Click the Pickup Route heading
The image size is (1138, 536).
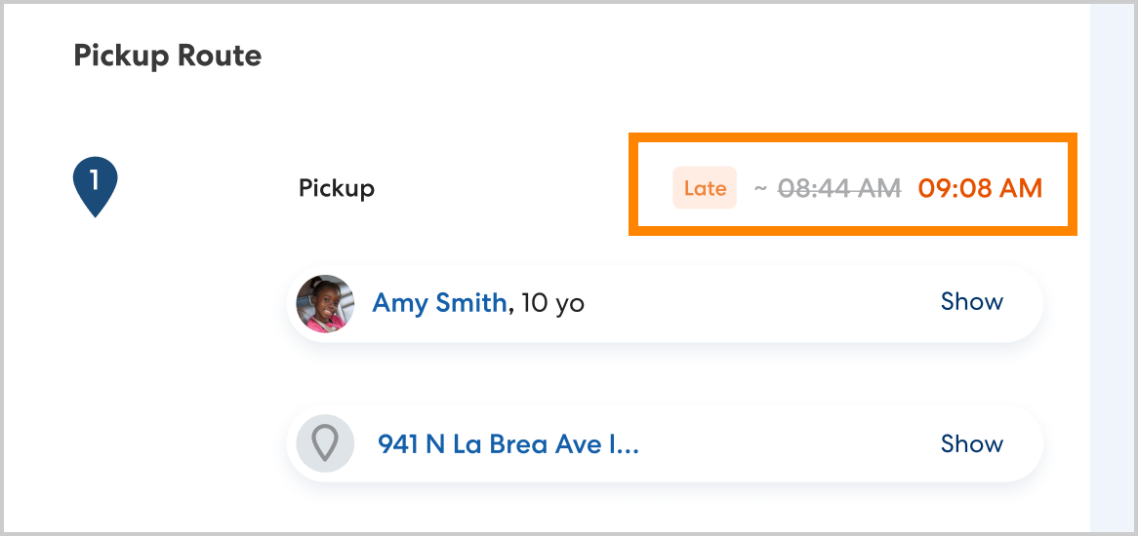coord(167,56)
